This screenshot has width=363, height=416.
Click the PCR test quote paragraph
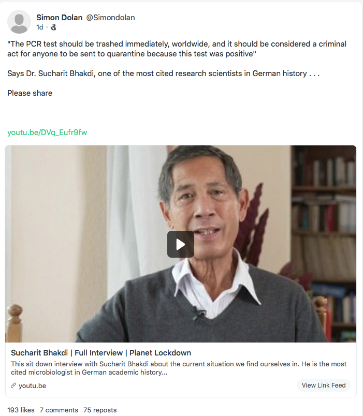click(x=177, y=49)
